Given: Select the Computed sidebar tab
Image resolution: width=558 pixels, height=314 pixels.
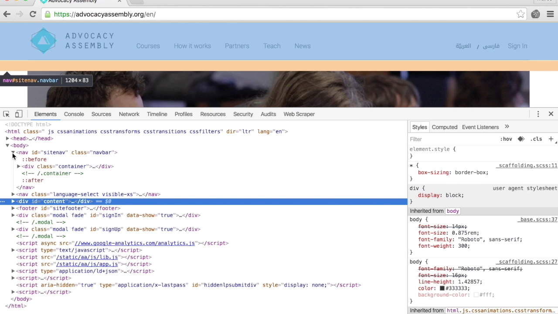Looking at the screenshot, I should [x=444, y=127].
